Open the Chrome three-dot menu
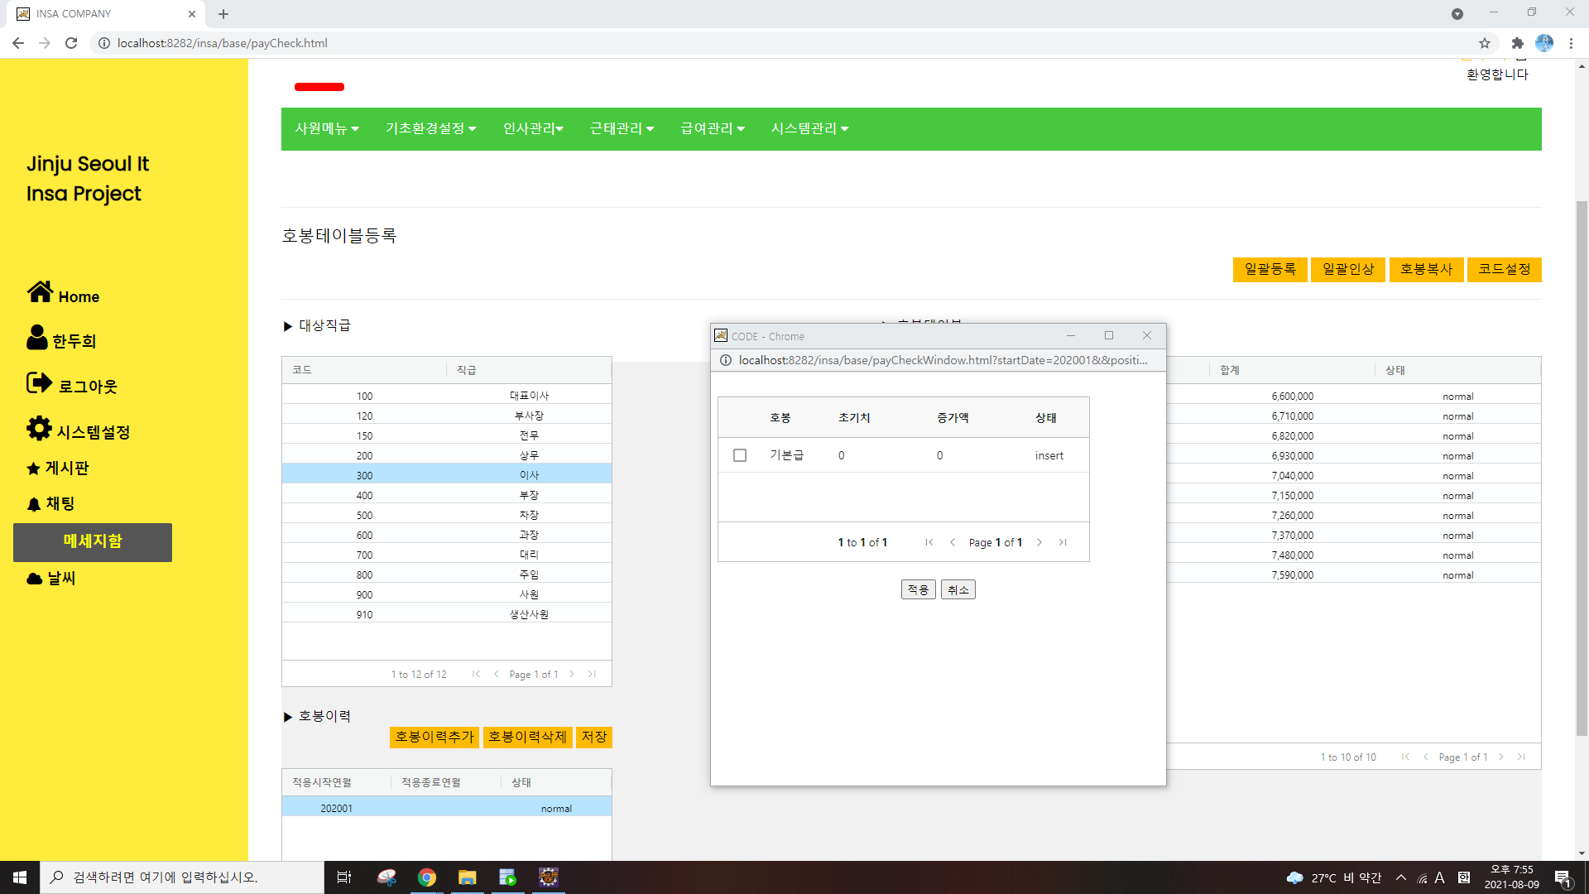Viewport: 1589px width, 894px height. [x=1571, y=43]
